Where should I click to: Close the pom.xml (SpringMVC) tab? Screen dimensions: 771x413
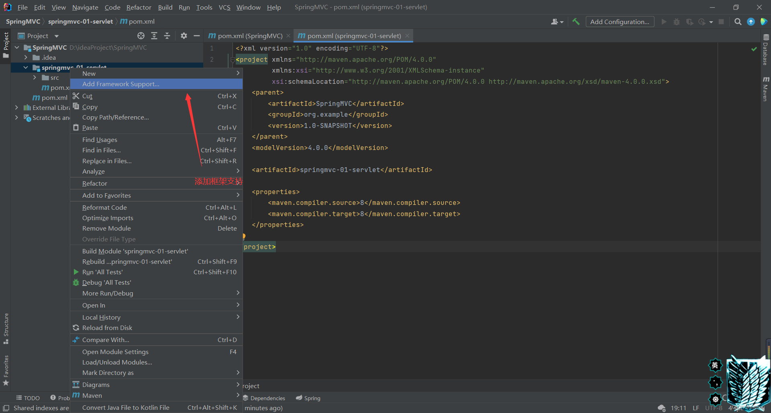pyautogui.click(x=288, y=36)
